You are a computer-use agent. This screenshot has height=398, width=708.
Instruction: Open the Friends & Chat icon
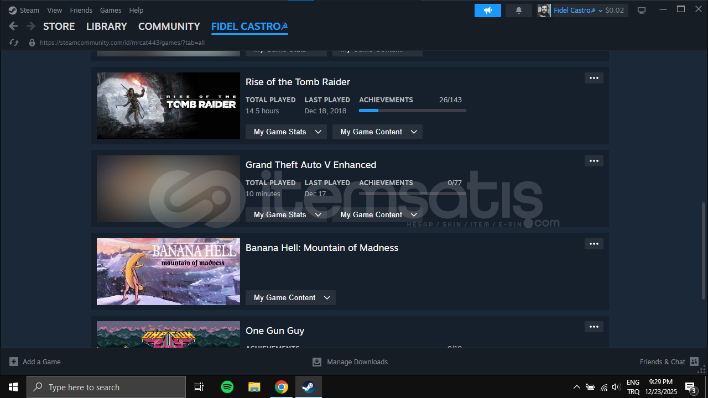(694, 362)
